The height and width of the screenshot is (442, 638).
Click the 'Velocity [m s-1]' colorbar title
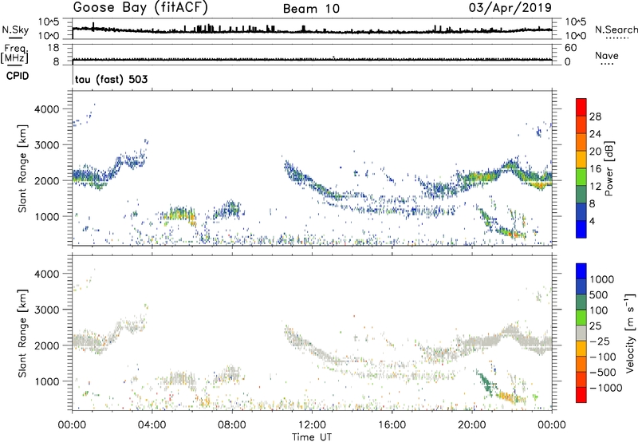(630, 333)
